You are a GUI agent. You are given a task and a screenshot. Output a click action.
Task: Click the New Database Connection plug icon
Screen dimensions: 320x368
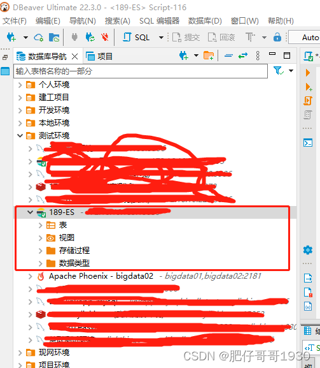point(11,37)
